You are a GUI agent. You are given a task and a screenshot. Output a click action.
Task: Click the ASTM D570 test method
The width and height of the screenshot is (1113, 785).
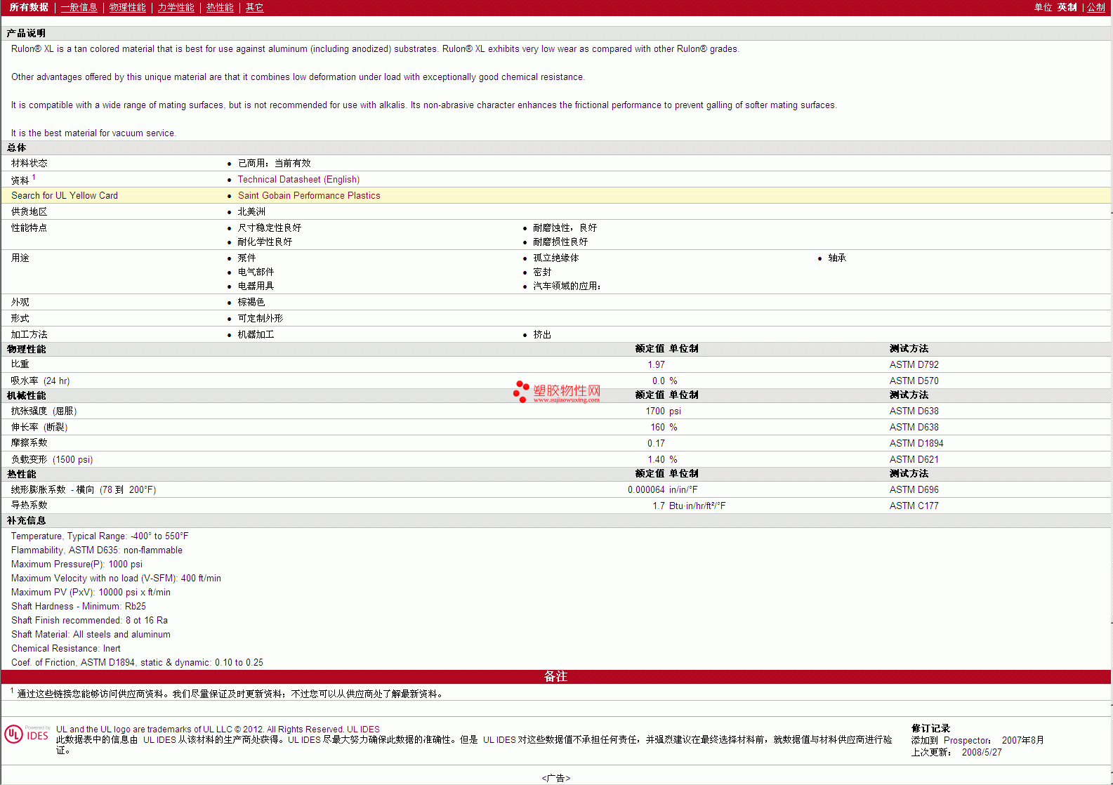coord(914,381)
